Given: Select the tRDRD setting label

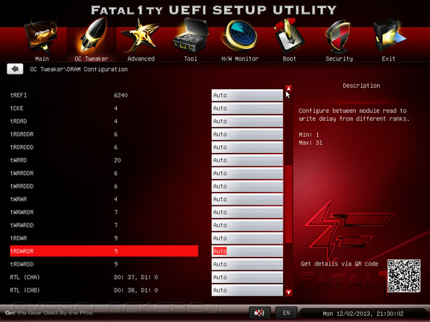Looking at the screenshot, I should 18,121.
